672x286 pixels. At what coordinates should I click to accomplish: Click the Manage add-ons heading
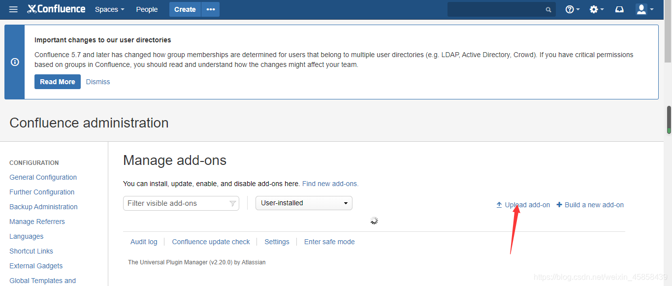pos(175,160)
